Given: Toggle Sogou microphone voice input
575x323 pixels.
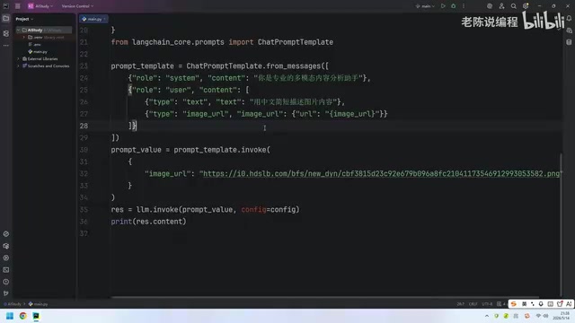Looking at the screenshot, I should [x=541, y=304].
